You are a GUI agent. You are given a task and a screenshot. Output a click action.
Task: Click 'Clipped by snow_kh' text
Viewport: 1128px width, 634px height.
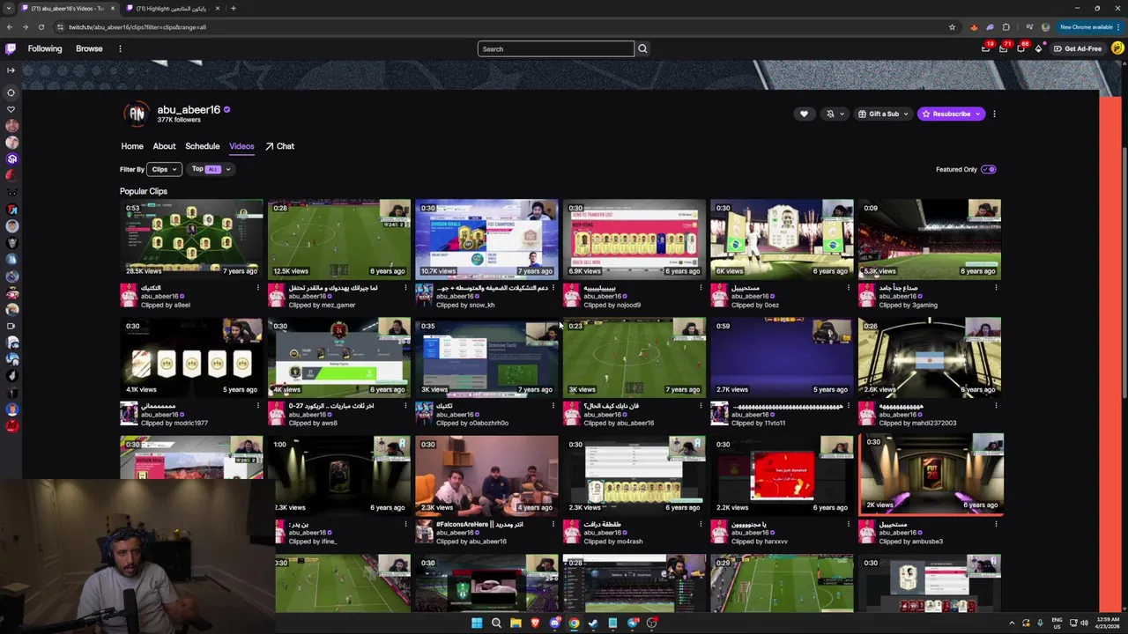(465, 305)
